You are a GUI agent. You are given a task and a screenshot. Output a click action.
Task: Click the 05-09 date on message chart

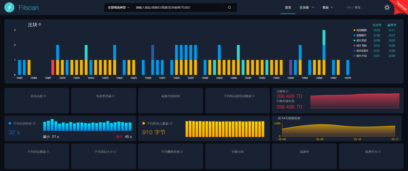point(320,139)
